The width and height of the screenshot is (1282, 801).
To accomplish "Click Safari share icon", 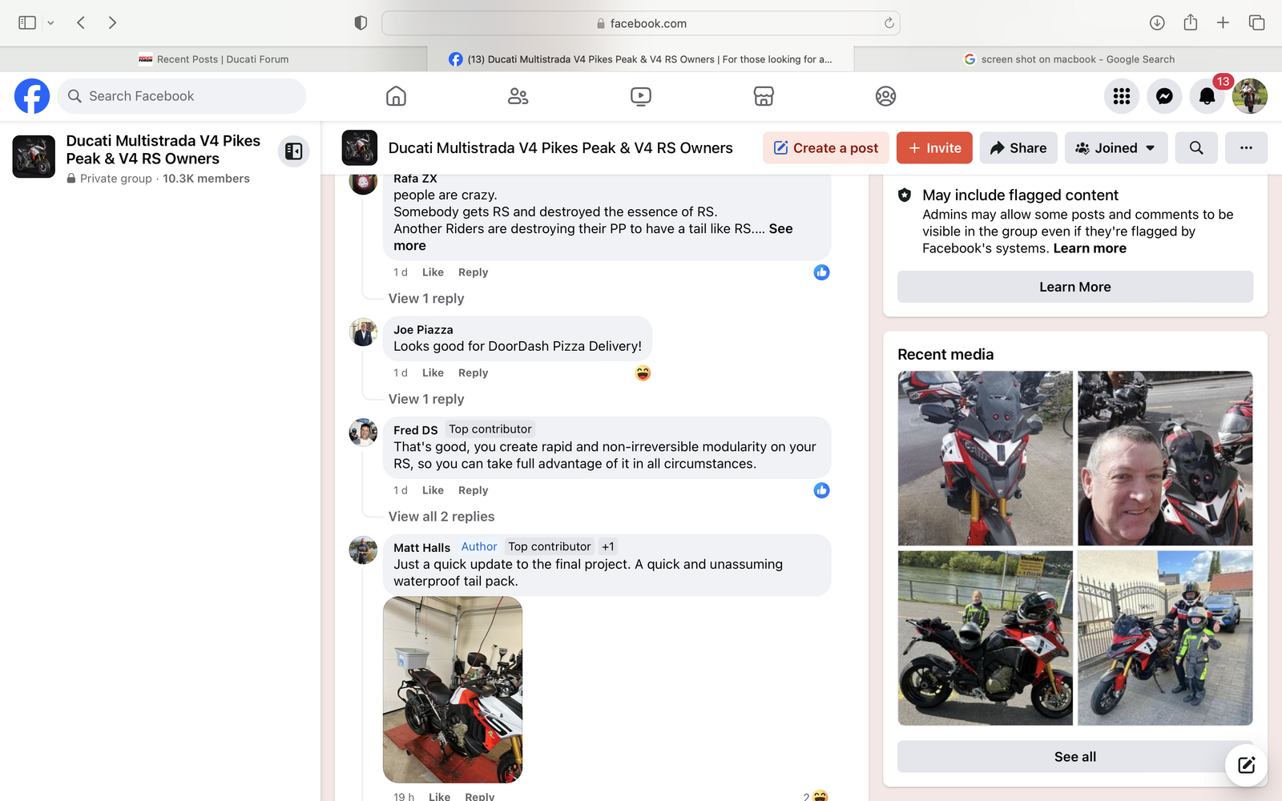I will (1191, 22).
